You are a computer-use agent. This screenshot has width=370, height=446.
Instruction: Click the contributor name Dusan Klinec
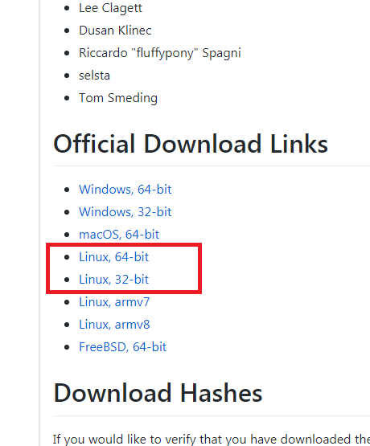pos(115,31)
